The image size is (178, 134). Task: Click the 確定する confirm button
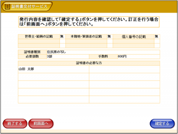[162, 124]
